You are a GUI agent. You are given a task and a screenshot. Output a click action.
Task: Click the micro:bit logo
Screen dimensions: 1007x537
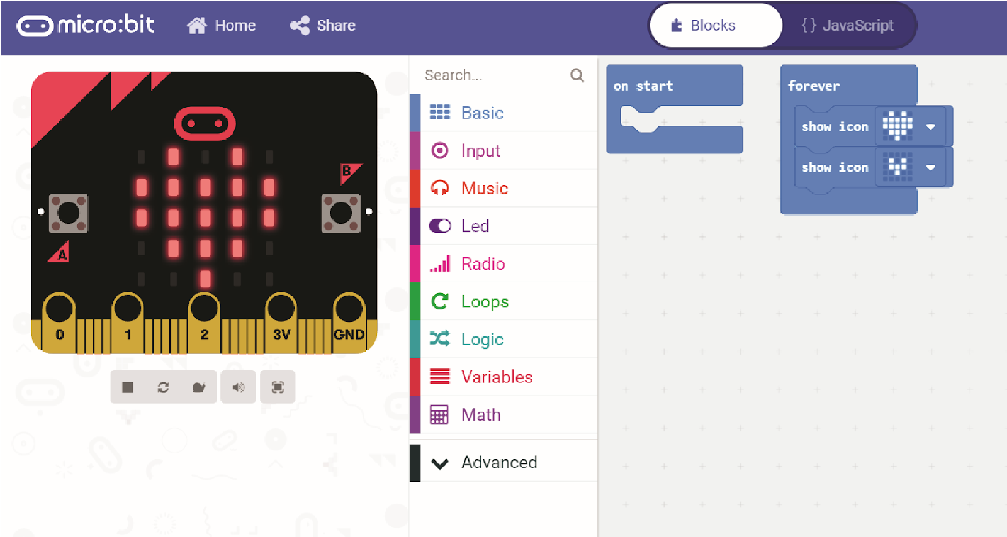(86, 25)
